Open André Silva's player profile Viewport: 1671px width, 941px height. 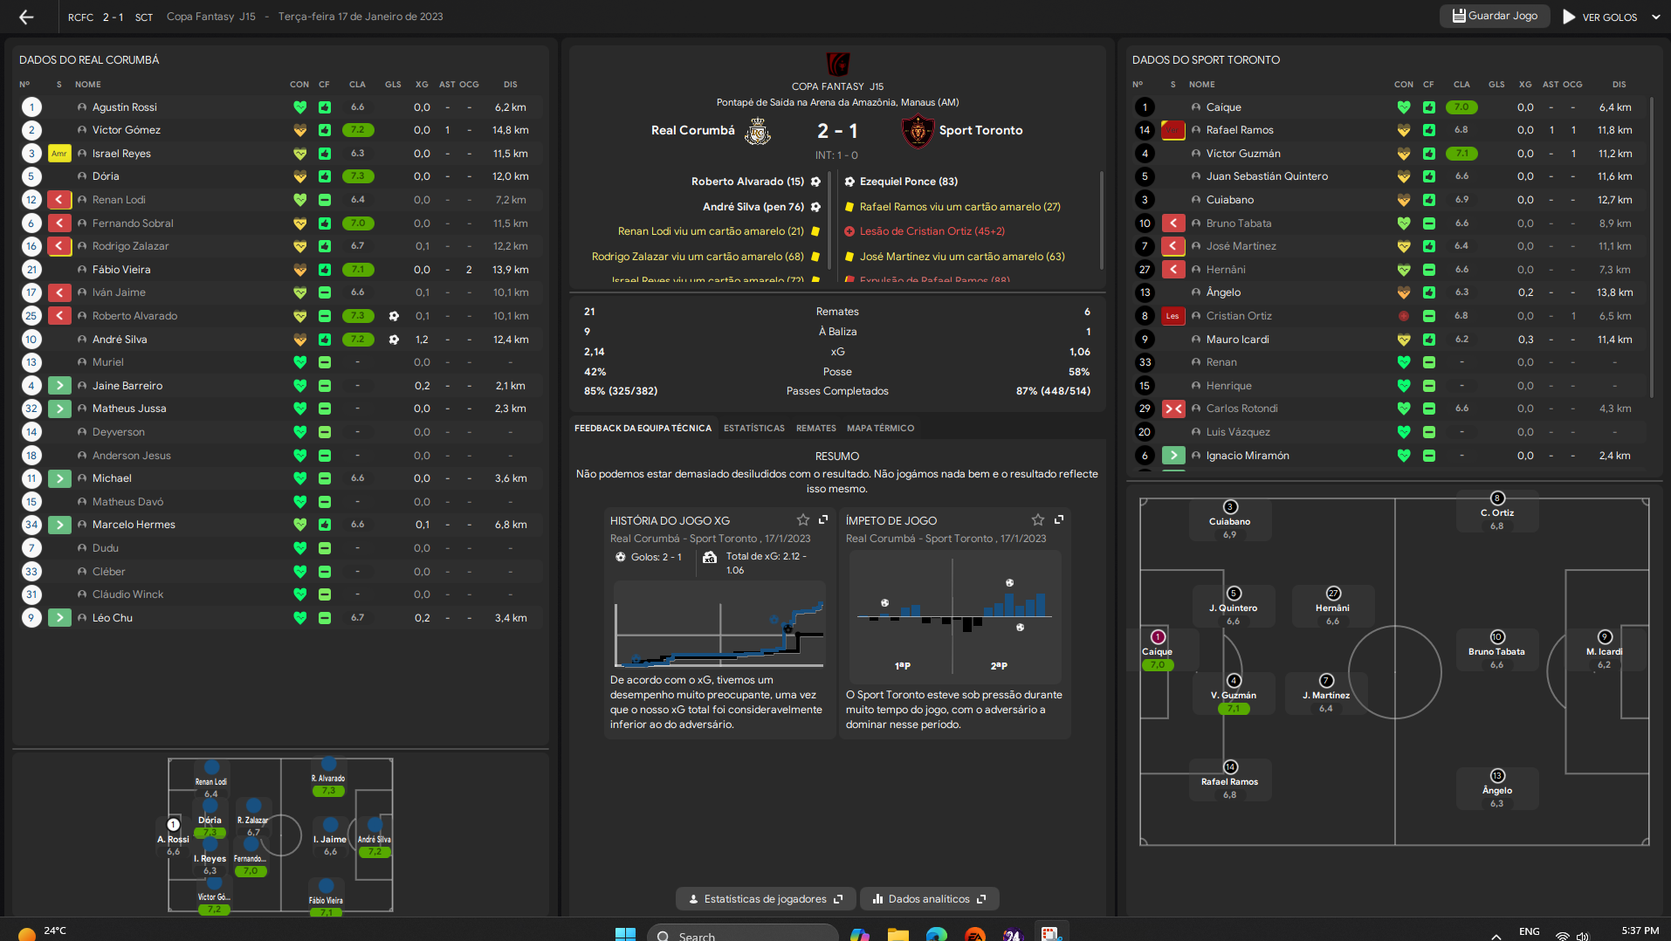point(120,340)
